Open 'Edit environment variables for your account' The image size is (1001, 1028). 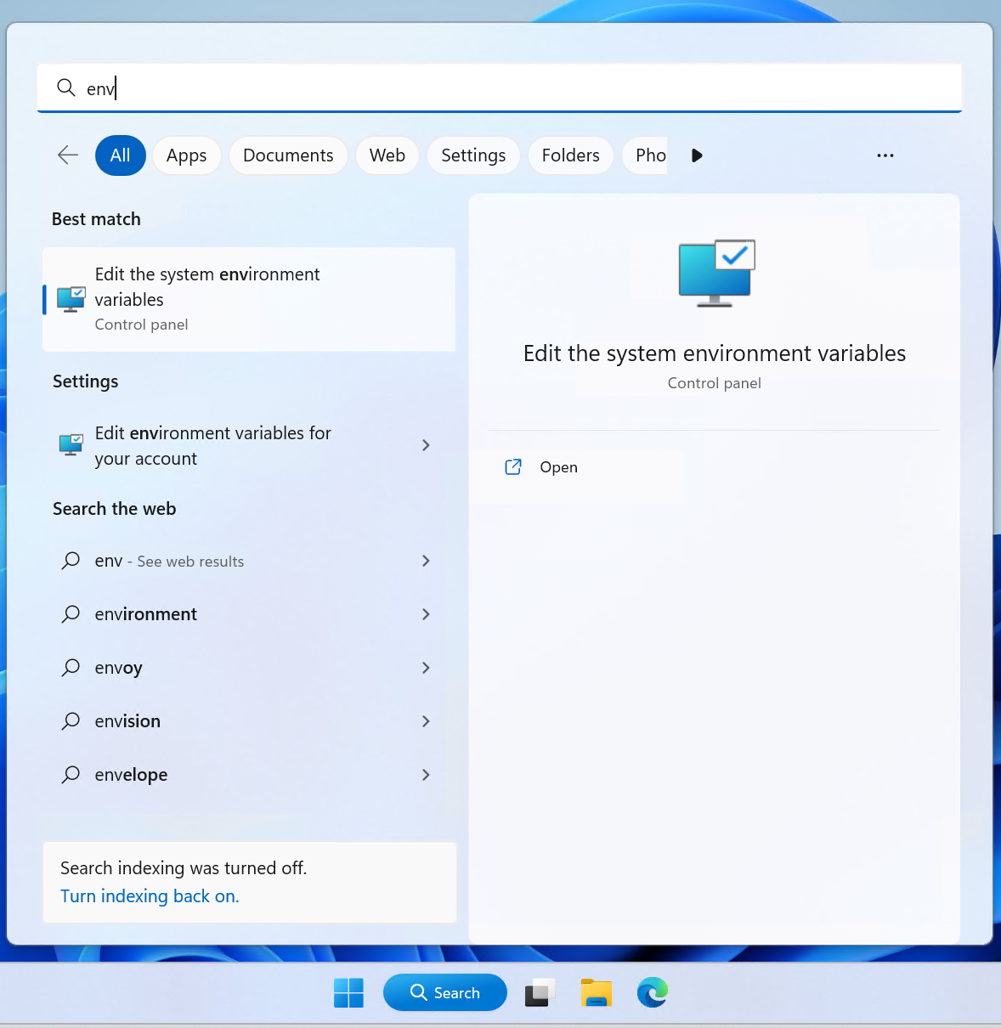[x=249, y=445]
